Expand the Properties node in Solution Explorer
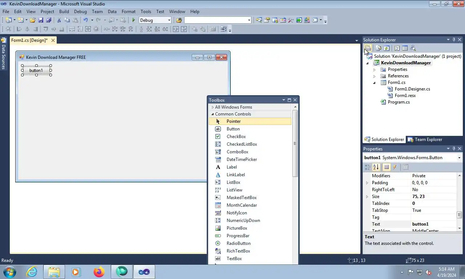This screenshot has height=279, width=465. [x=375, y=70]
